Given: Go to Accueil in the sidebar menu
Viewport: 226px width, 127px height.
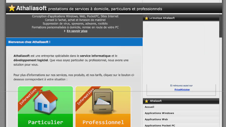Looking at the screenshot, I should click(x=149, y=107).
